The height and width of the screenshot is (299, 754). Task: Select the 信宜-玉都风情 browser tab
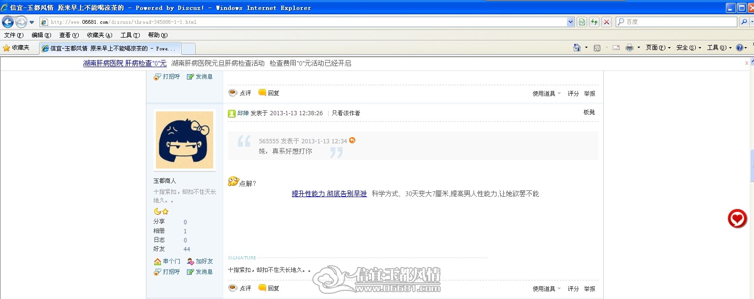point(110,49)
